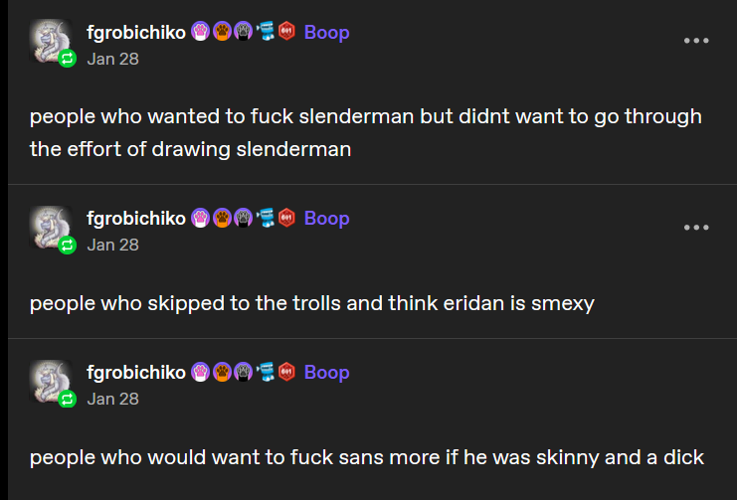The width and height of the screenshot is (737, 500).
Task: Click the avatar thumbnail on the sans post
Action: tap(51, 381)
